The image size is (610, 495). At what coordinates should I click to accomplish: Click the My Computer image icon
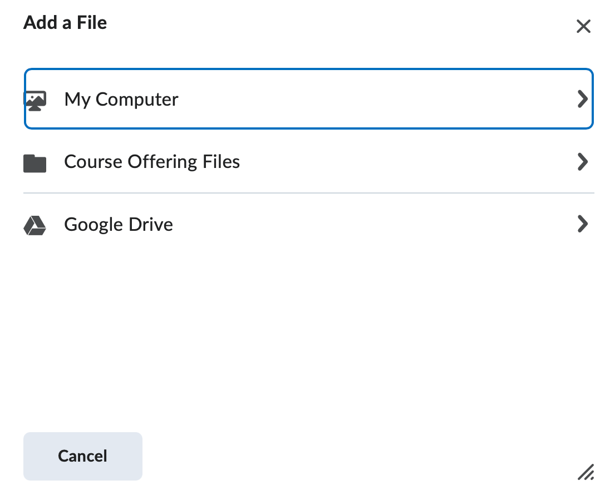click(35, 98)
